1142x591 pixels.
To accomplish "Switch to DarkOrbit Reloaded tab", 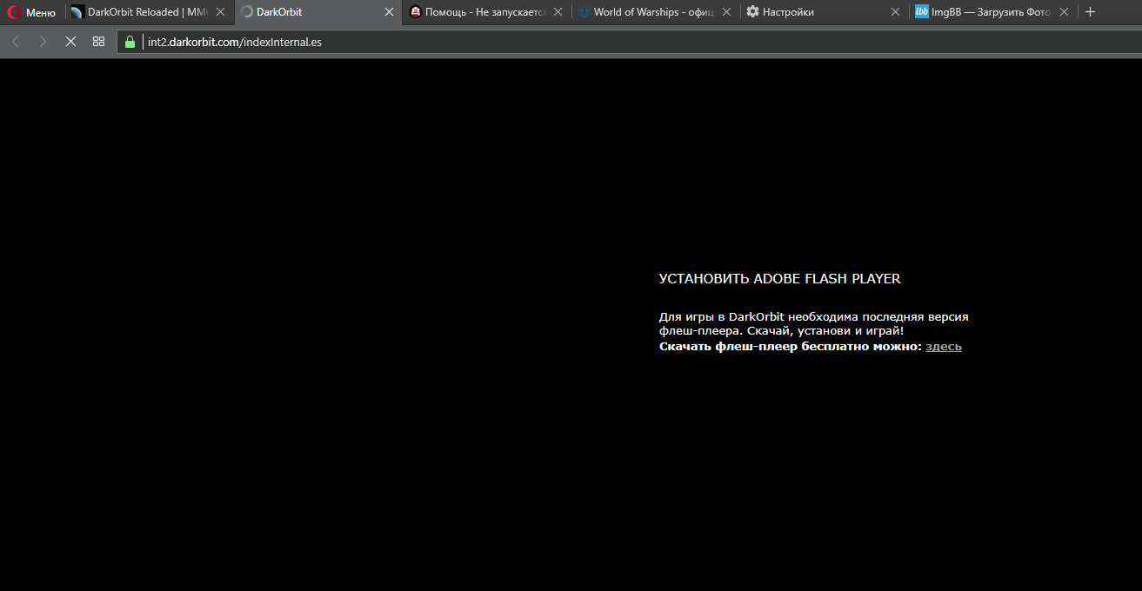I will point(148,12).
